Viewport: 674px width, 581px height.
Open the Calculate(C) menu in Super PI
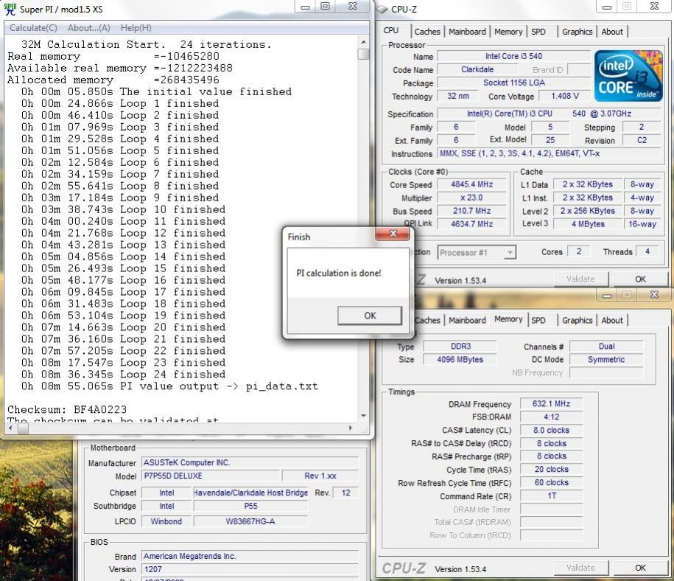click(33, 28)
